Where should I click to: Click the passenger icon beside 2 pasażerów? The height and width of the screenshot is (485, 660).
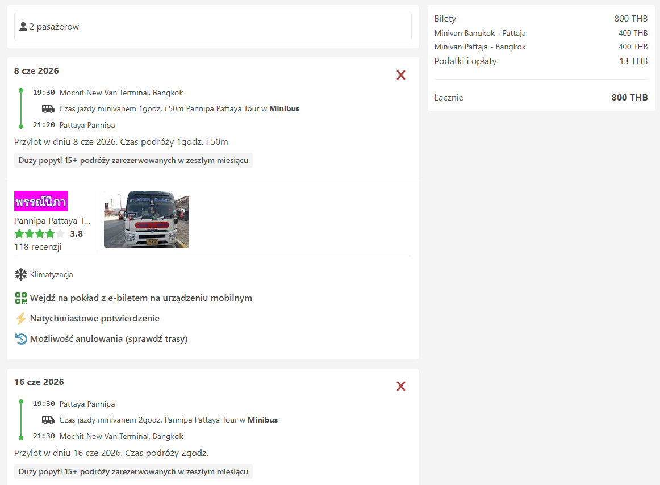coord(23,27)
